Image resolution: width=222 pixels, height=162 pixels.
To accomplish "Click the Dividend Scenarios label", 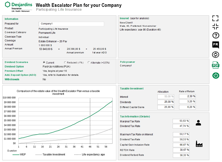I will (x=16, y=62).
